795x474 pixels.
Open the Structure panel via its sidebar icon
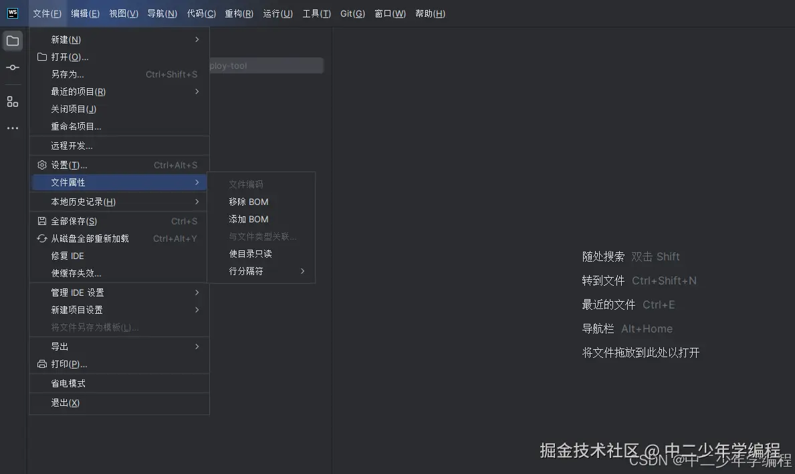13,101
